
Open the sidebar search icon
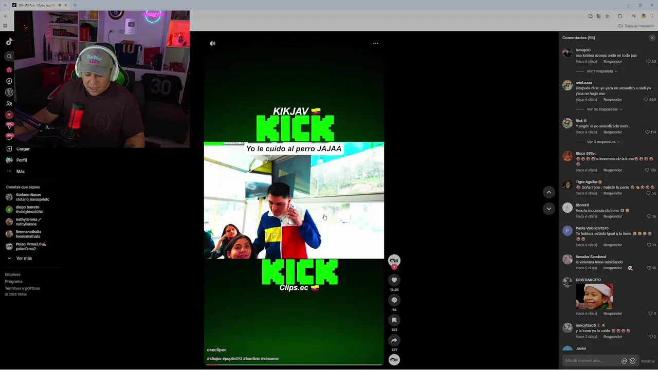(x=9, y=57)
